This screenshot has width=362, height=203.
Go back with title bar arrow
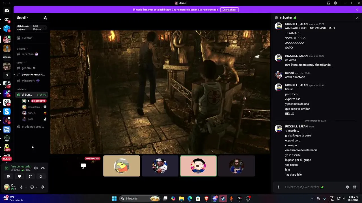pyautogui.click(x=4, y=3)
